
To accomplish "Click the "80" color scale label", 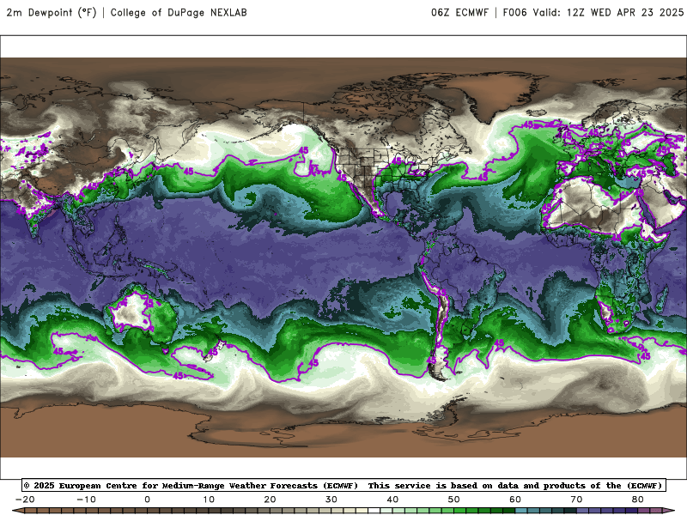I will click(638, 500).
